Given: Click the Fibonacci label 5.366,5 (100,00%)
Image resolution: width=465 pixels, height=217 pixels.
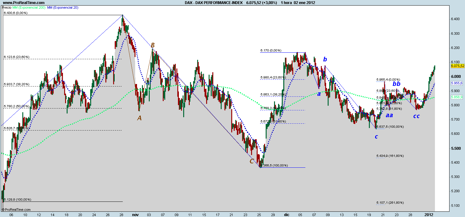Looking at the screenshot, I should click(274, 166).
